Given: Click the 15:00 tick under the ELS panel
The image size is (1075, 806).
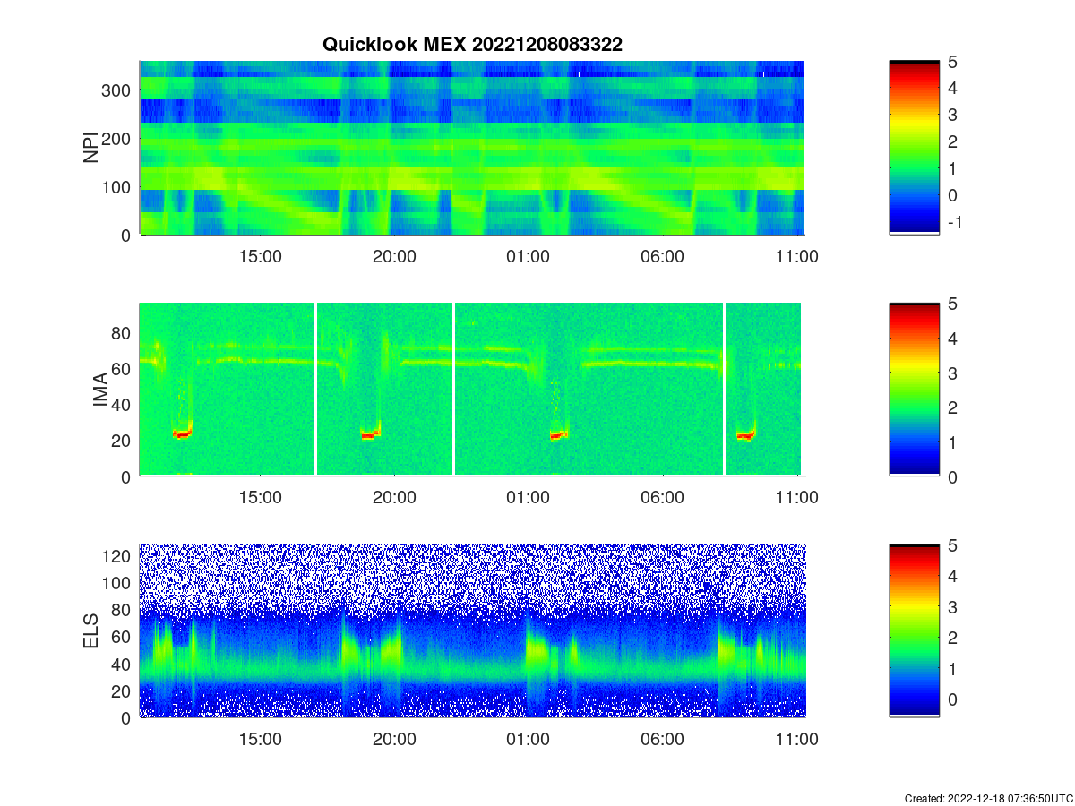Looking at the screenshot, I should pos(261,740).
